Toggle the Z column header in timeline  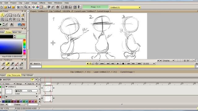39,84
